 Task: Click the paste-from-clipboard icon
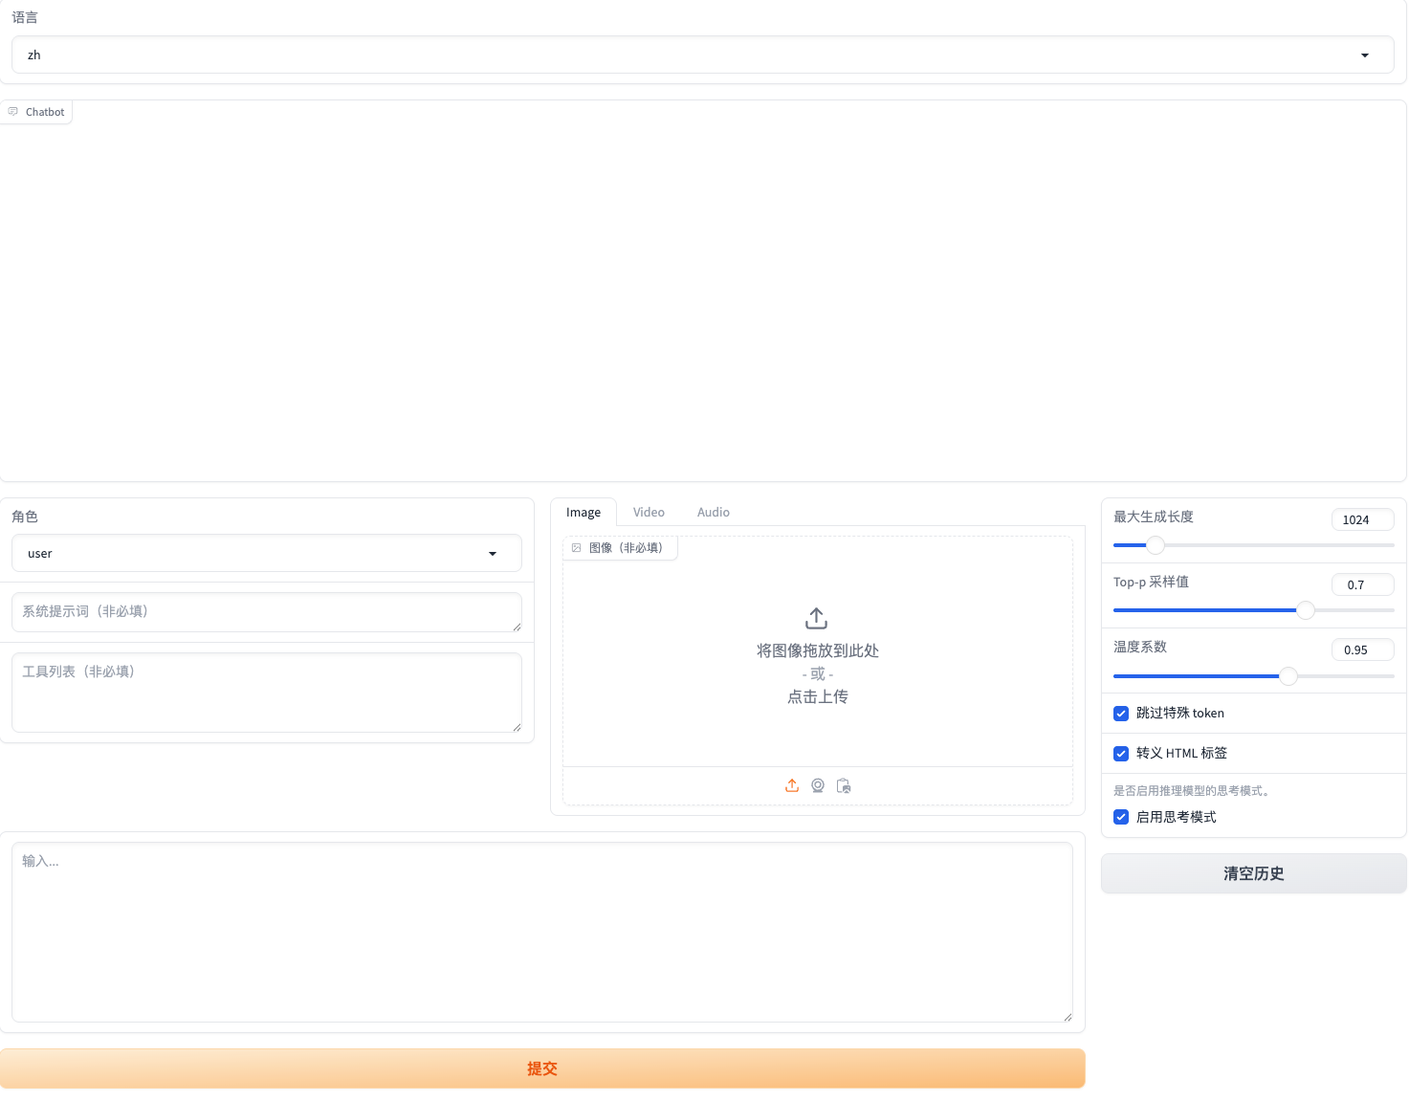[844, 785]
